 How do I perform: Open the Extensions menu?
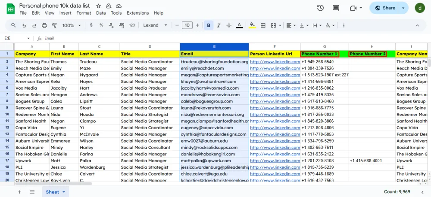click(x=138, y=13)
